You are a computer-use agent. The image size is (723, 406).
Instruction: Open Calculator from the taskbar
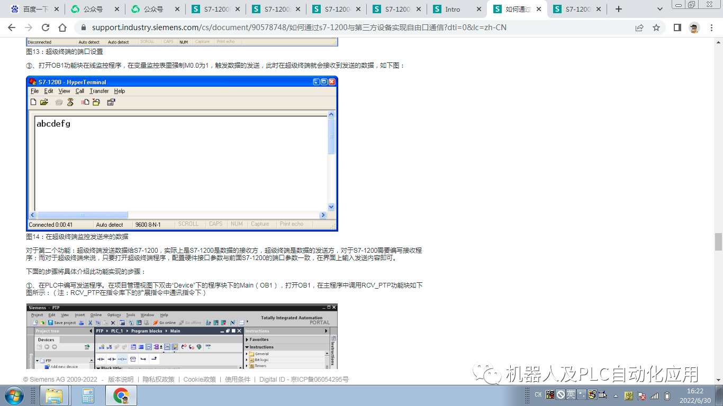tap(88, 395)
